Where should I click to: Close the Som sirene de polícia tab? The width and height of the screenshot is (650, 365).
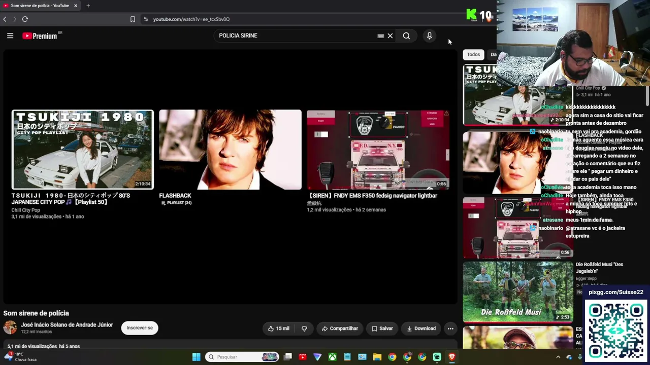76,6
